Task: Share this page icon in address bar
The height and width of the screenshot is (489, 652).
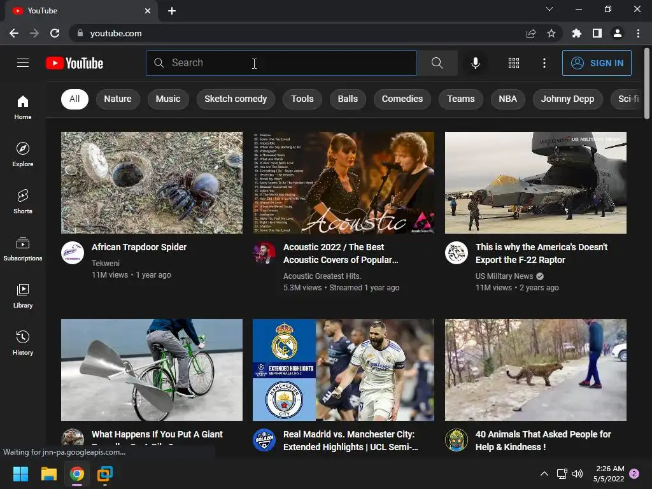Action: coord(531,33)
